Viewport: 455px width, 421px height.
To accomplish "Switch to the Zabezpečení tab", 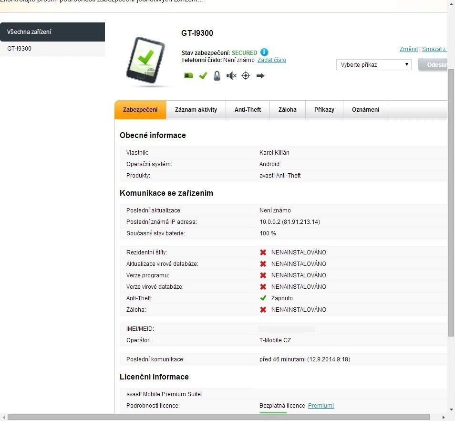I will point(140,110).
